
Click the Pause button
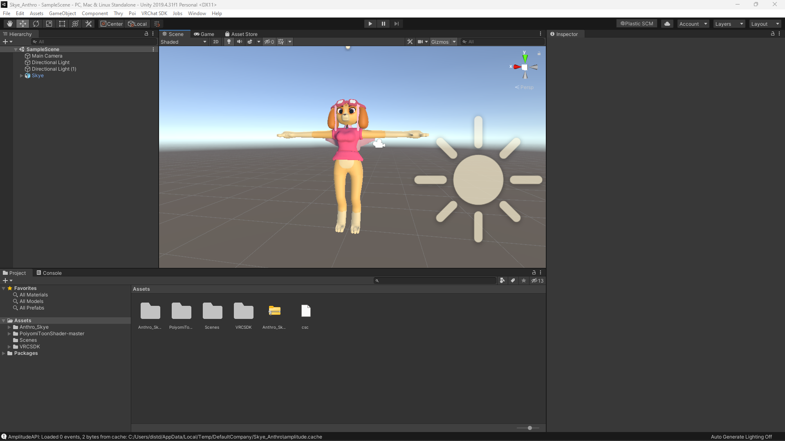[383, 24]
